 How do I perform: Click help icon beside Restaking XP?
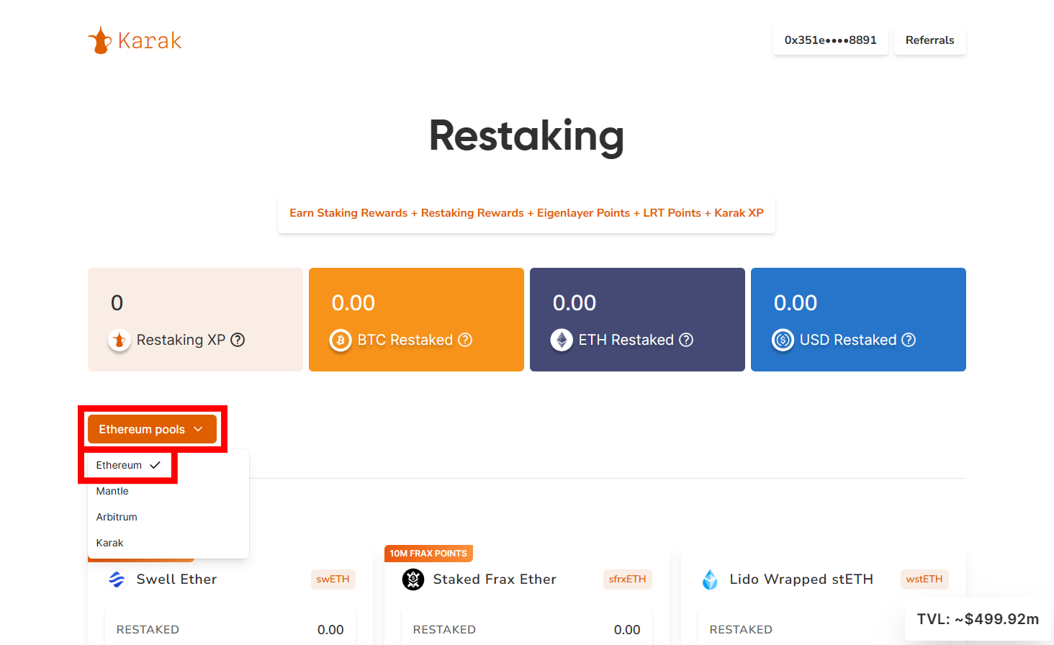(x=238, y=340)
